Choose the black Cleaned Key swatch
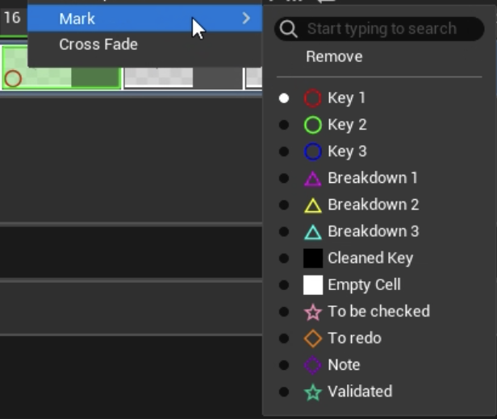This screenshot has height=419, width=497. point(313,259)
